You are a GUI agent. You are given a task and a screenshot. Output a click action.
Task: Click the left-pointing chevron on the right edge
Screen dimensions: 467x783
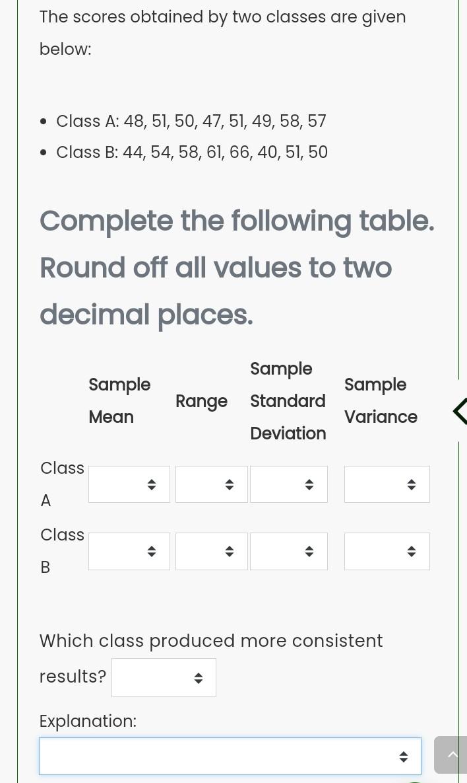[x=460, y=410]
